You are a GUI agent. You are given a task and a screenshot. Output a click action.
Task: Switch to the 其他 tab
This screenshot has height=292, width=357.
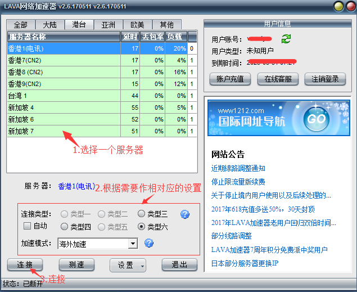(167, 25)
